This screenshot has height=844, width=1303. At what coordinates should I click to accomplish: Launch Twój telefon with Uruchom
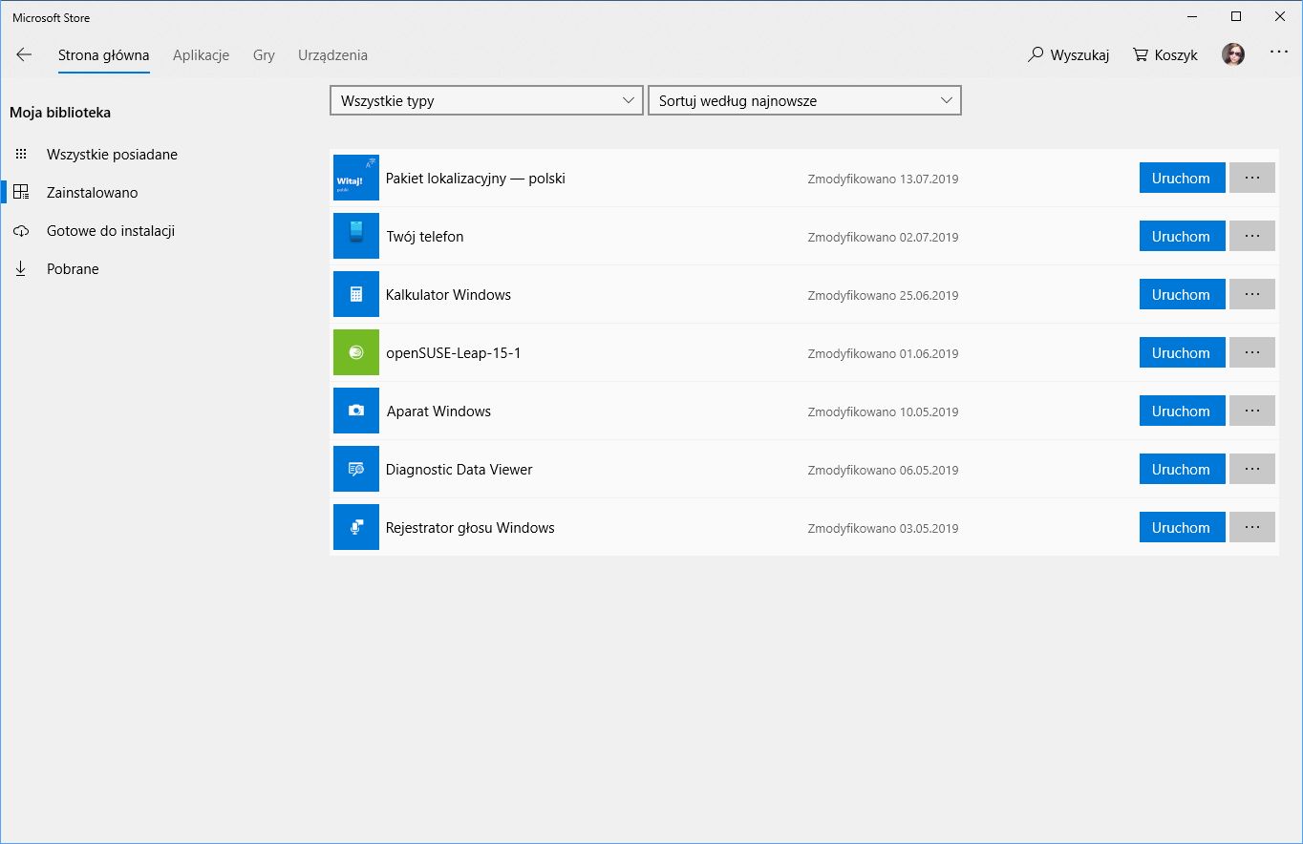(x=1182, y=236)
